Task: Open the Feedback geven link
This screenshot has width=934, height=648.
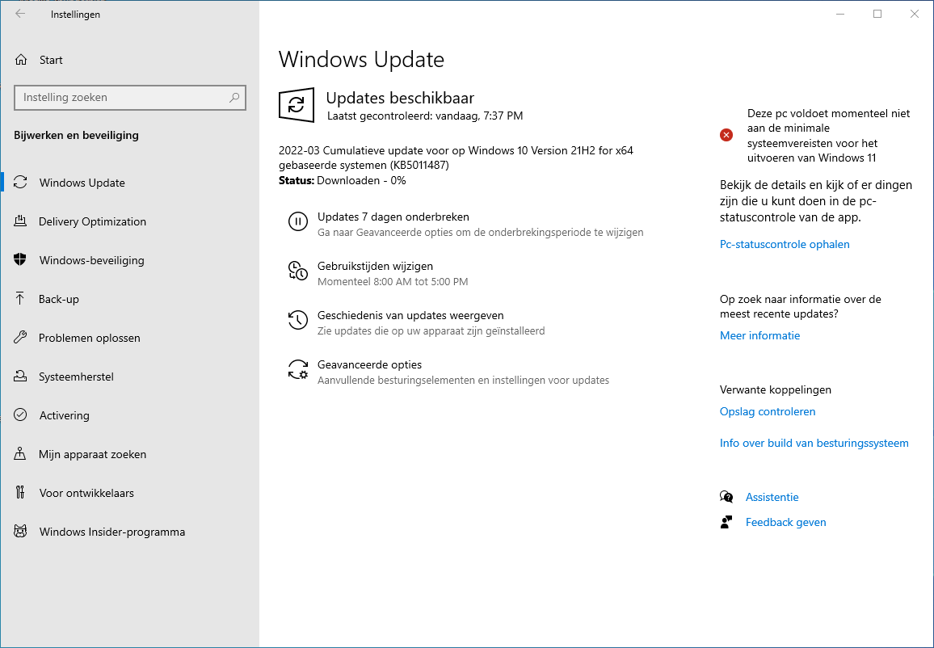Action: [x=785, y=522]
